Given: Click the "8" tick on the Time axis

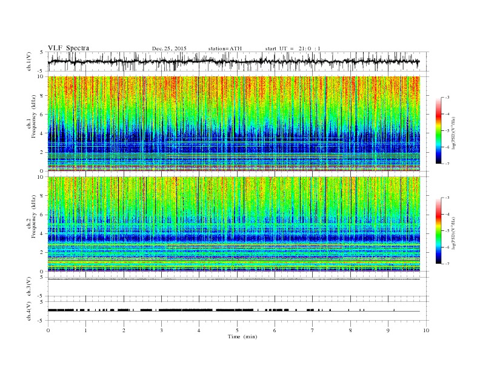Looking at the screenshot, I should pos(350,330).
